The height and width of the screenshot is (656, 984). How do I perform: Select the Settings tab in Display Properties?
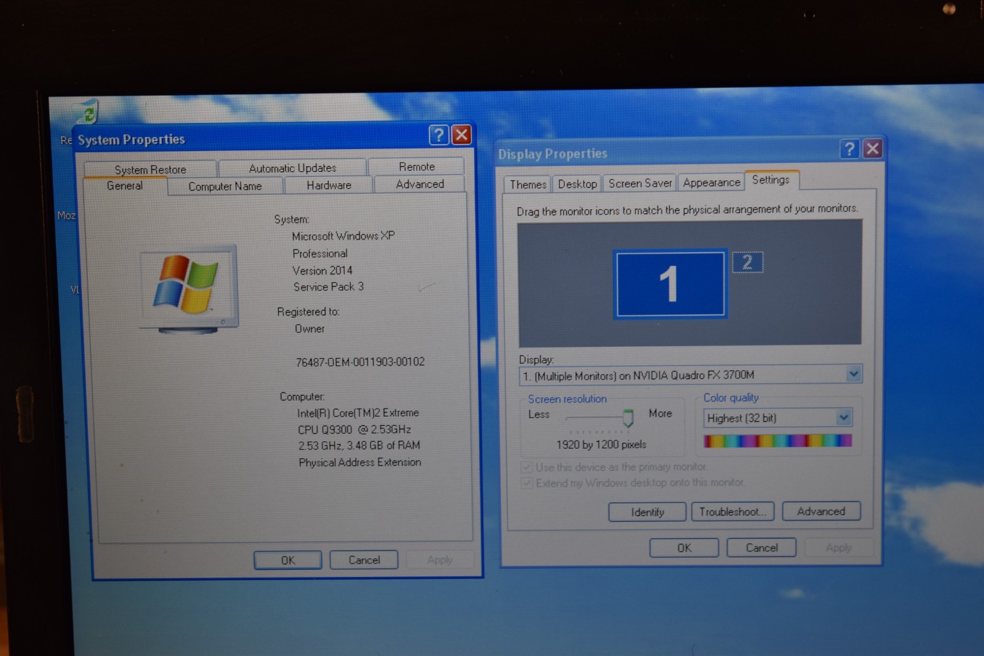click(771, 180)
